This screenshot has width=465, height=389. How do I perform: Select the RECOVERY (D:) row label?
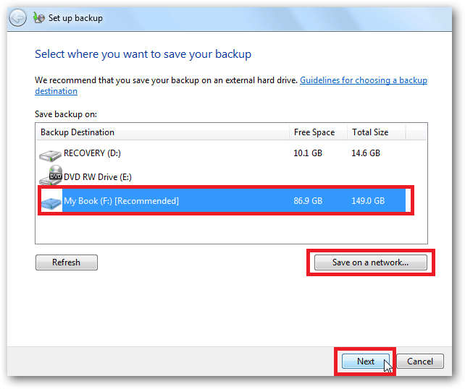(92, 153)
